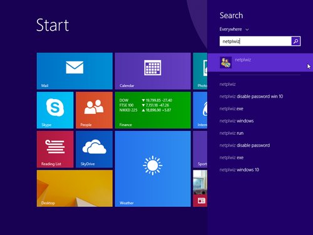
Task: Click the Search pane heading
Action: [231, 16]
